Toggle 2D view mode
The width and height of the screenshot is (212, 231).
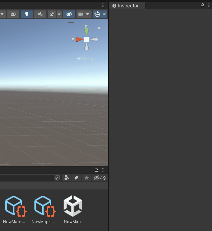pyautogui.click(x=13, y=14)
